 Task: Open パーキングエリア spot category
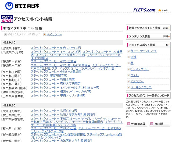[x=141, y=87]
